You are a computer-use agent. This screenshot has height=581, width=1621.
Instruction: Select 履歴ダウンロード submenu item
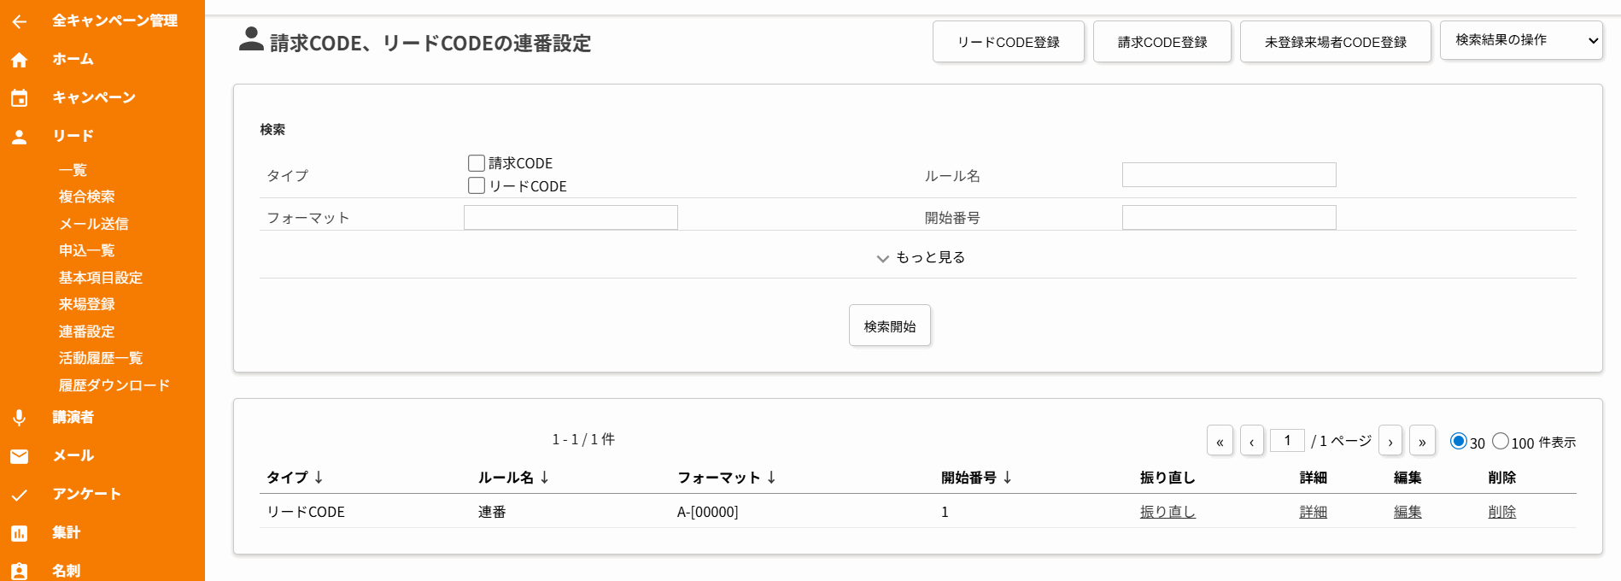(114, 385)
